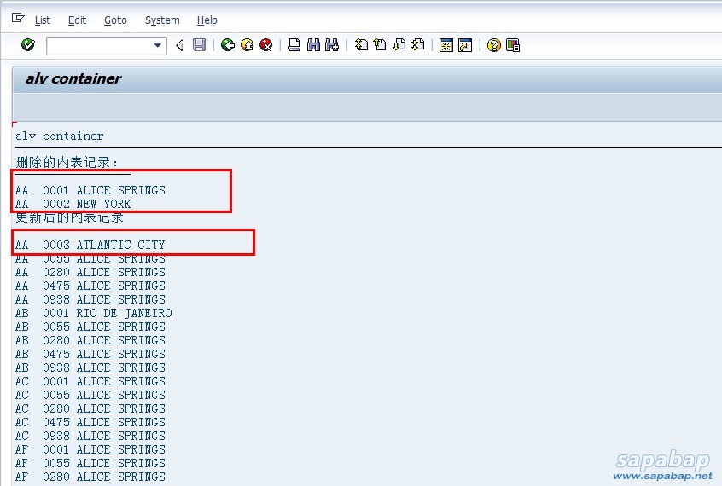Go to First Page icon
Image resolution: width=722 pixels, height=486 pixels.
coord(361,45)
